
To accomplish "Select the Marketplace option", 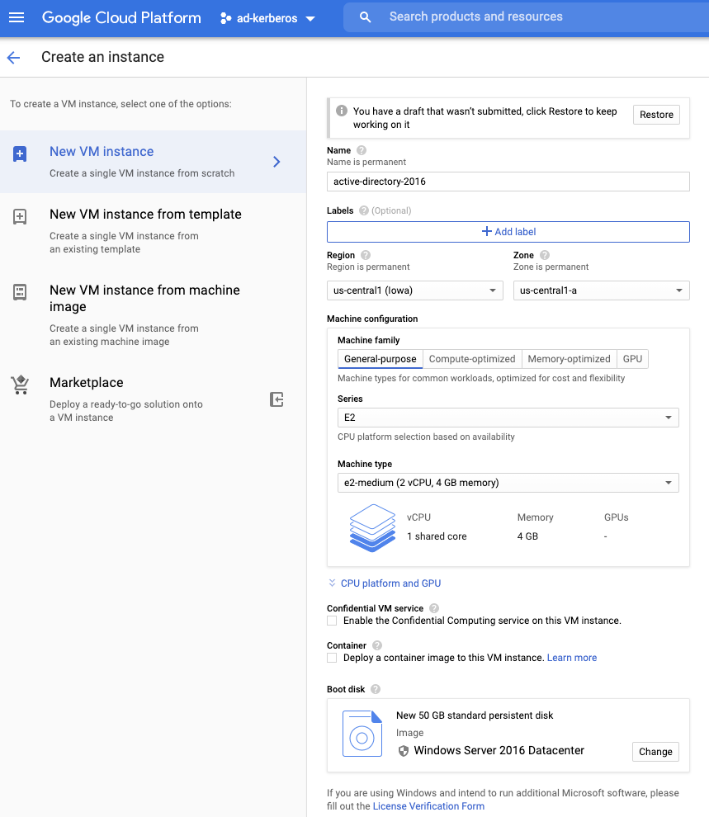I will pos(154,399).
